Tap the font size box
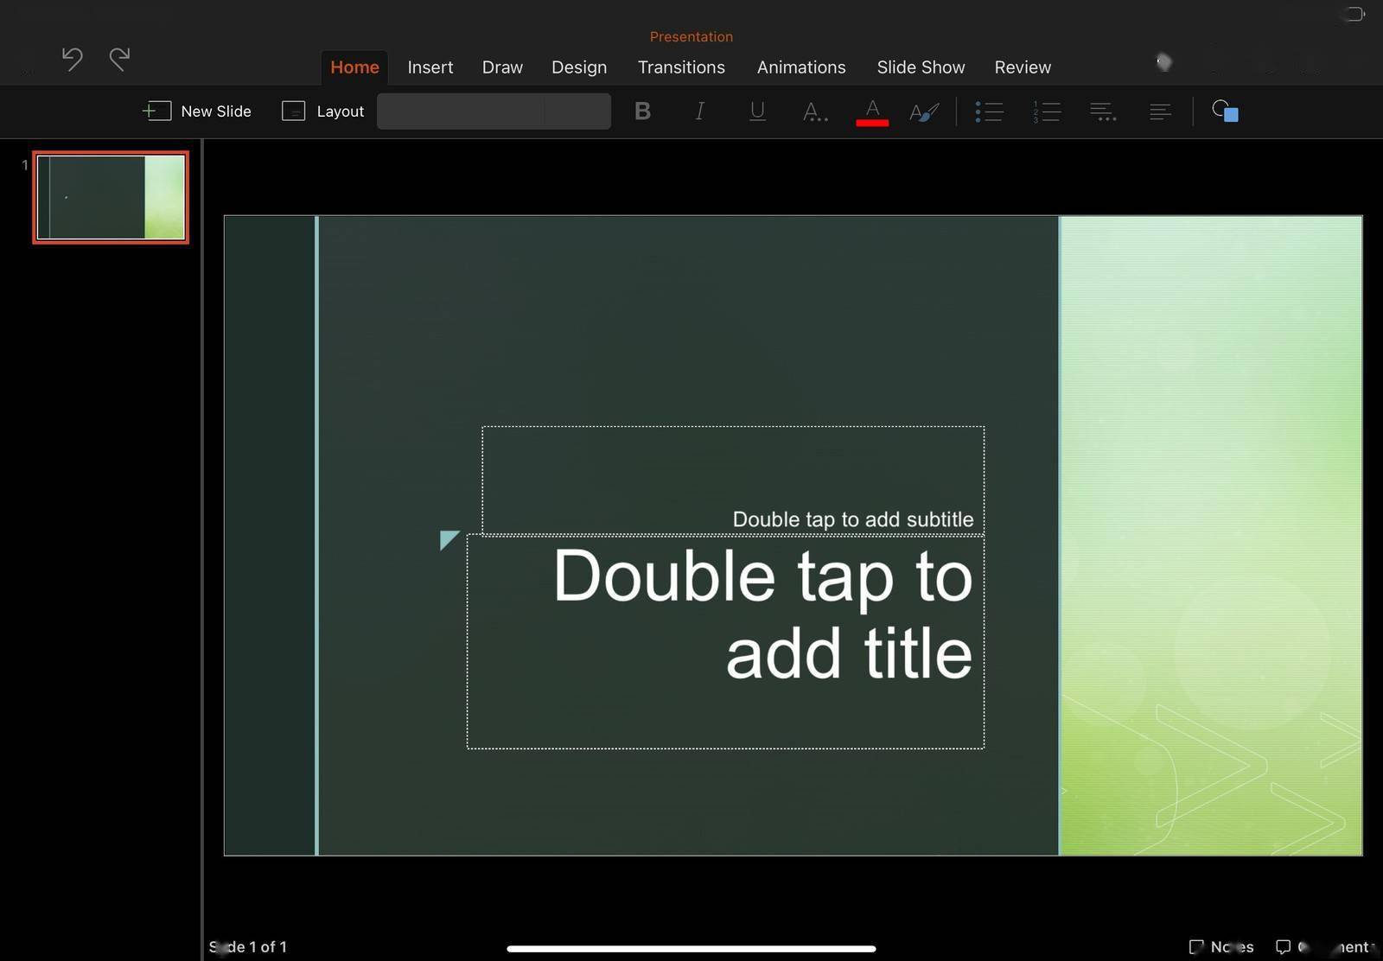 click(577, 111)
